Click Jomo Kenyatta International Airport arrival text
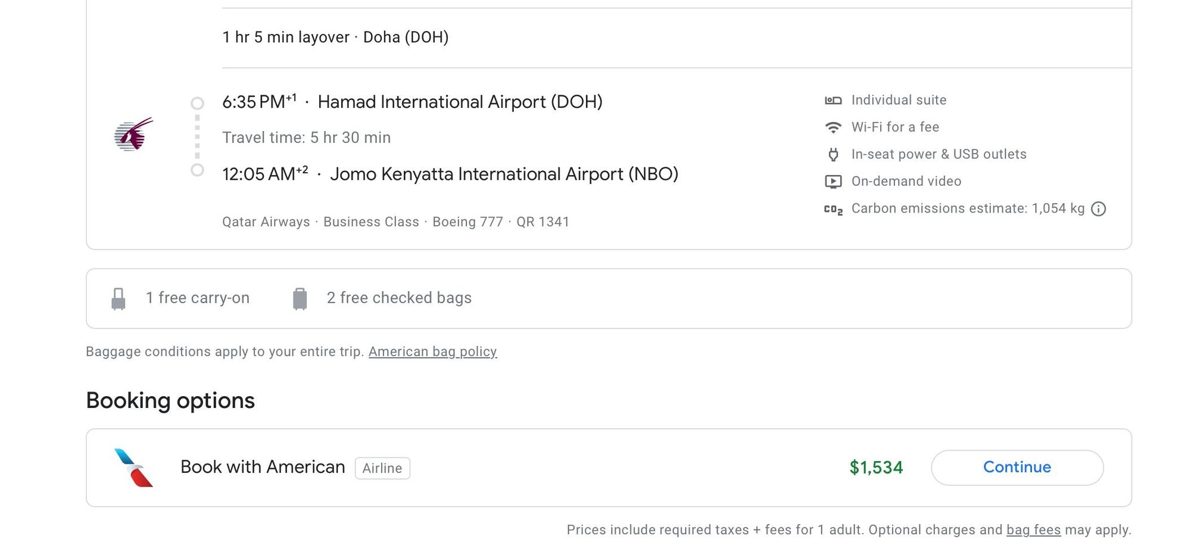The image size is (1191, 548). tap(504, 174)
